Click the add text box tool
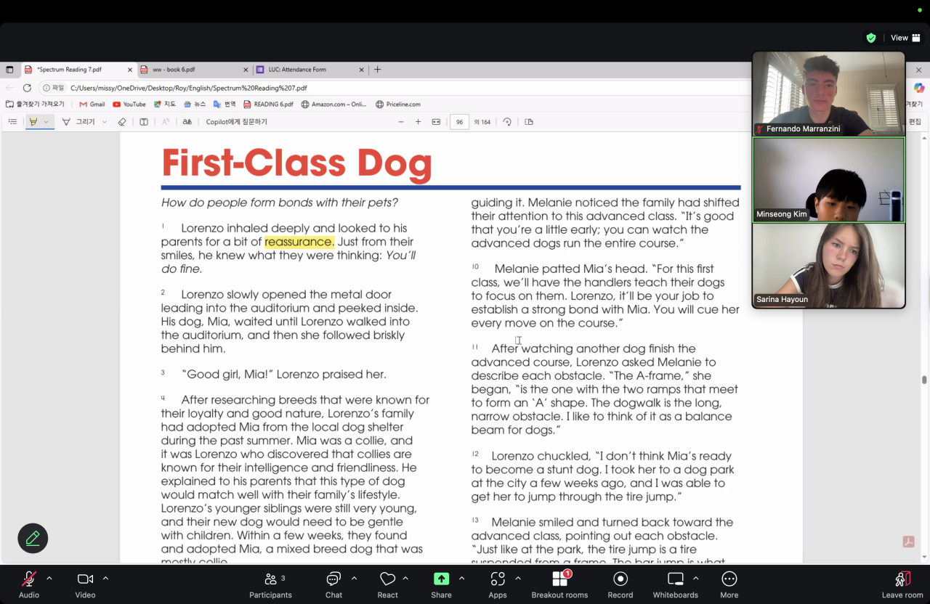 [144, 122]
